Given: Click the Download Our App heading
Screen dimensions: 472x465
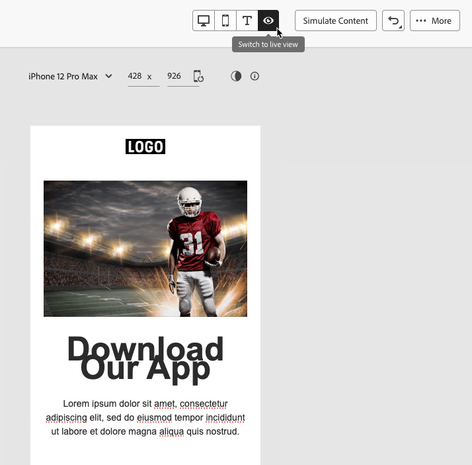Looking at the screenshot, I should pos(145,359).
